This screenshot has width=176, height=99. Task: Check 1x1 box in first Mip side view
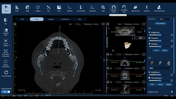(117, 54)
